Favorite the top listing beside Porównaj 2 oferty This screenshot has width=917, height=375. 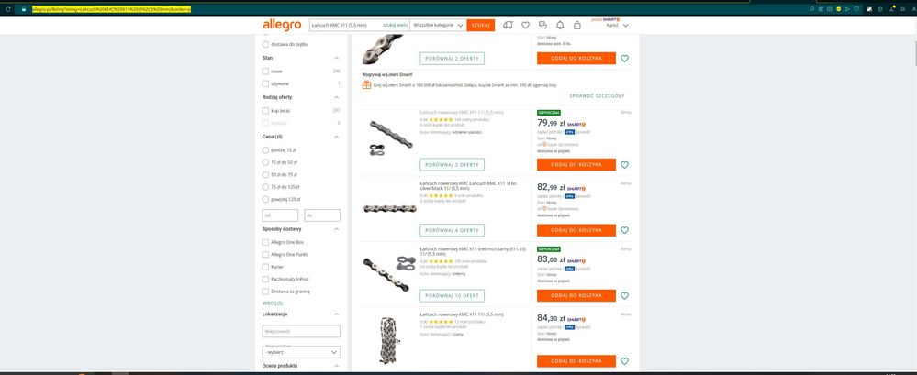tap(624, 59)
